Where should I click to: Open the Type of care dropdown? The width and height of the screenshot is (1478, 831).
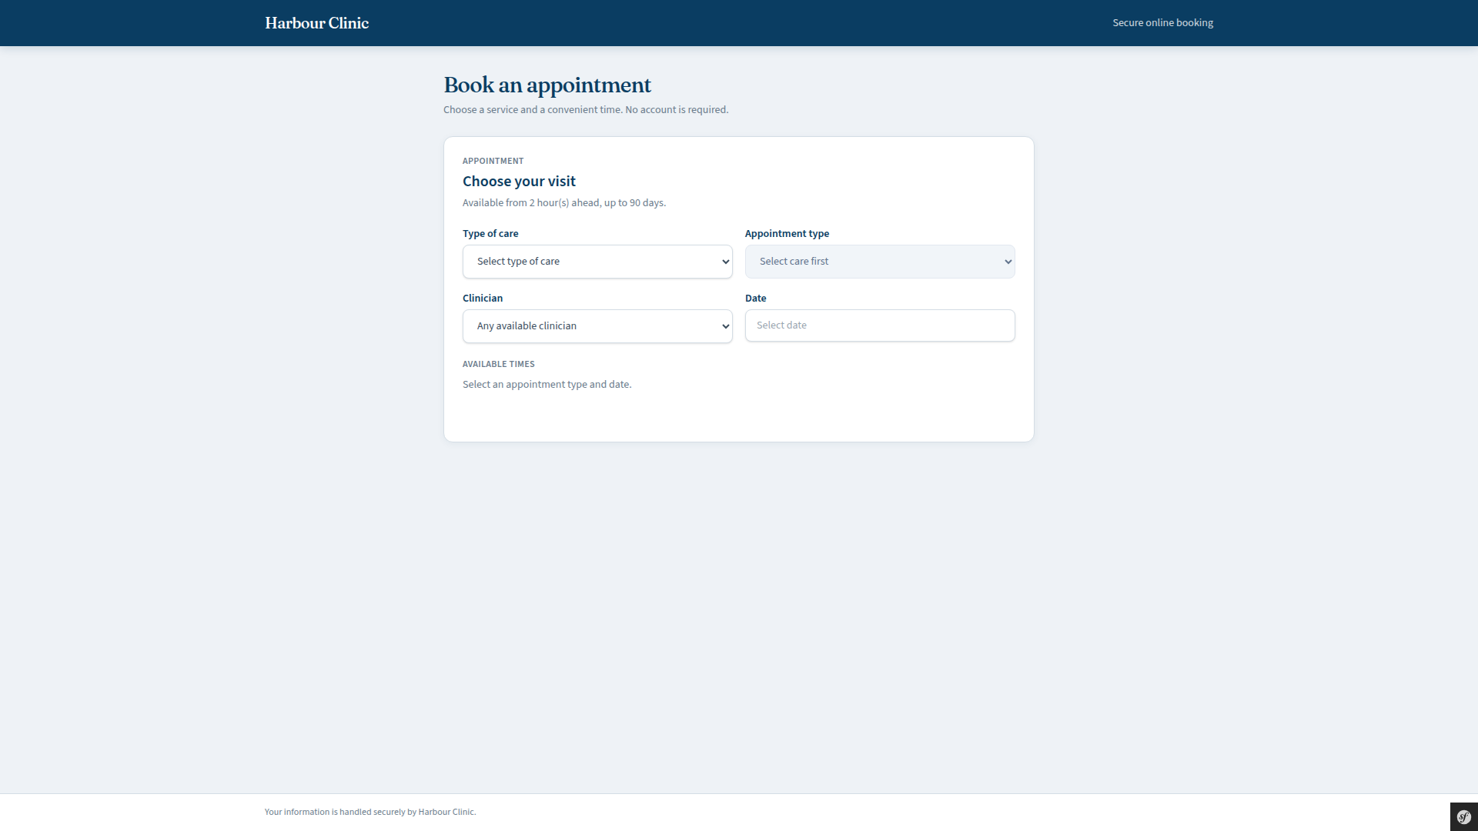597,262
